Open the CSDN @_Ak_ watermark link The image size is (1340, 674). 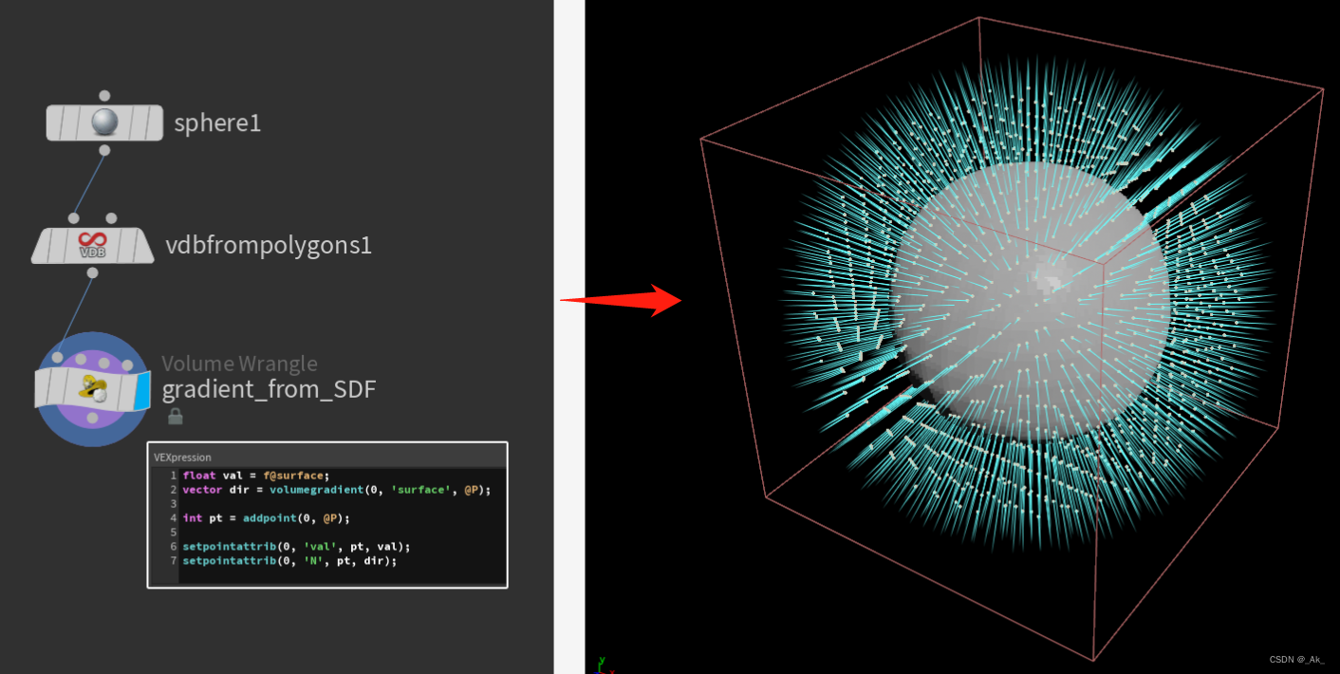pos(1296,658)
